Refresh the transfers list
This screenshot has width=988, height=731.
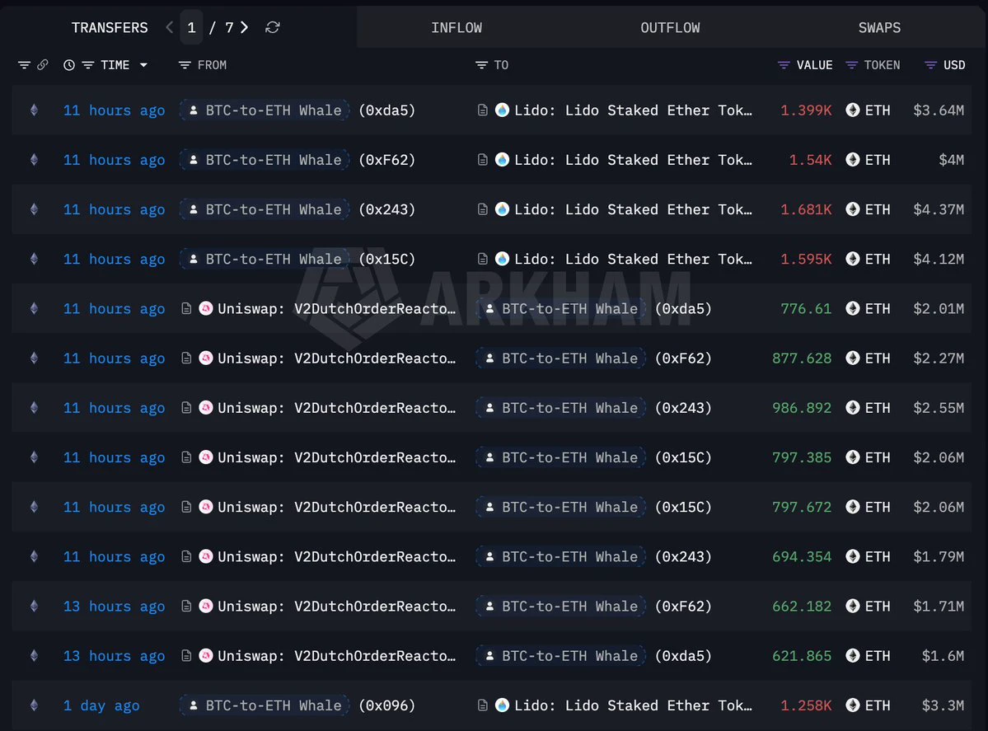coord(272,27)
